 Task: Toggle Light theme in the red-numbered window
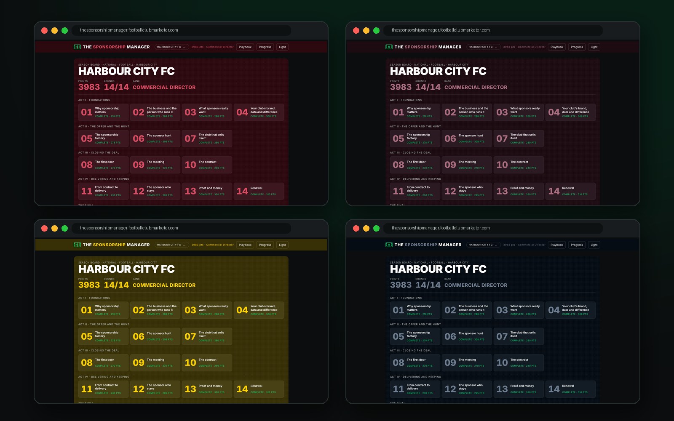[x=282, y=47]
